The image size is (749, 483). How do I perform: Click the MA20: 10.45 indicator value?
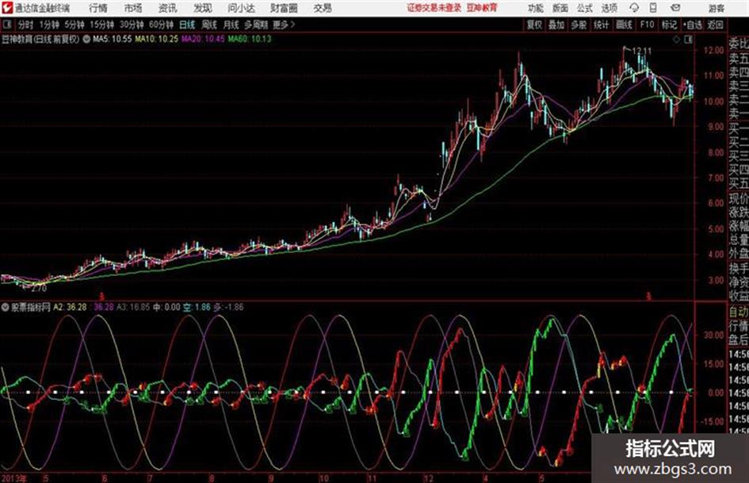[x=203, y=39]
